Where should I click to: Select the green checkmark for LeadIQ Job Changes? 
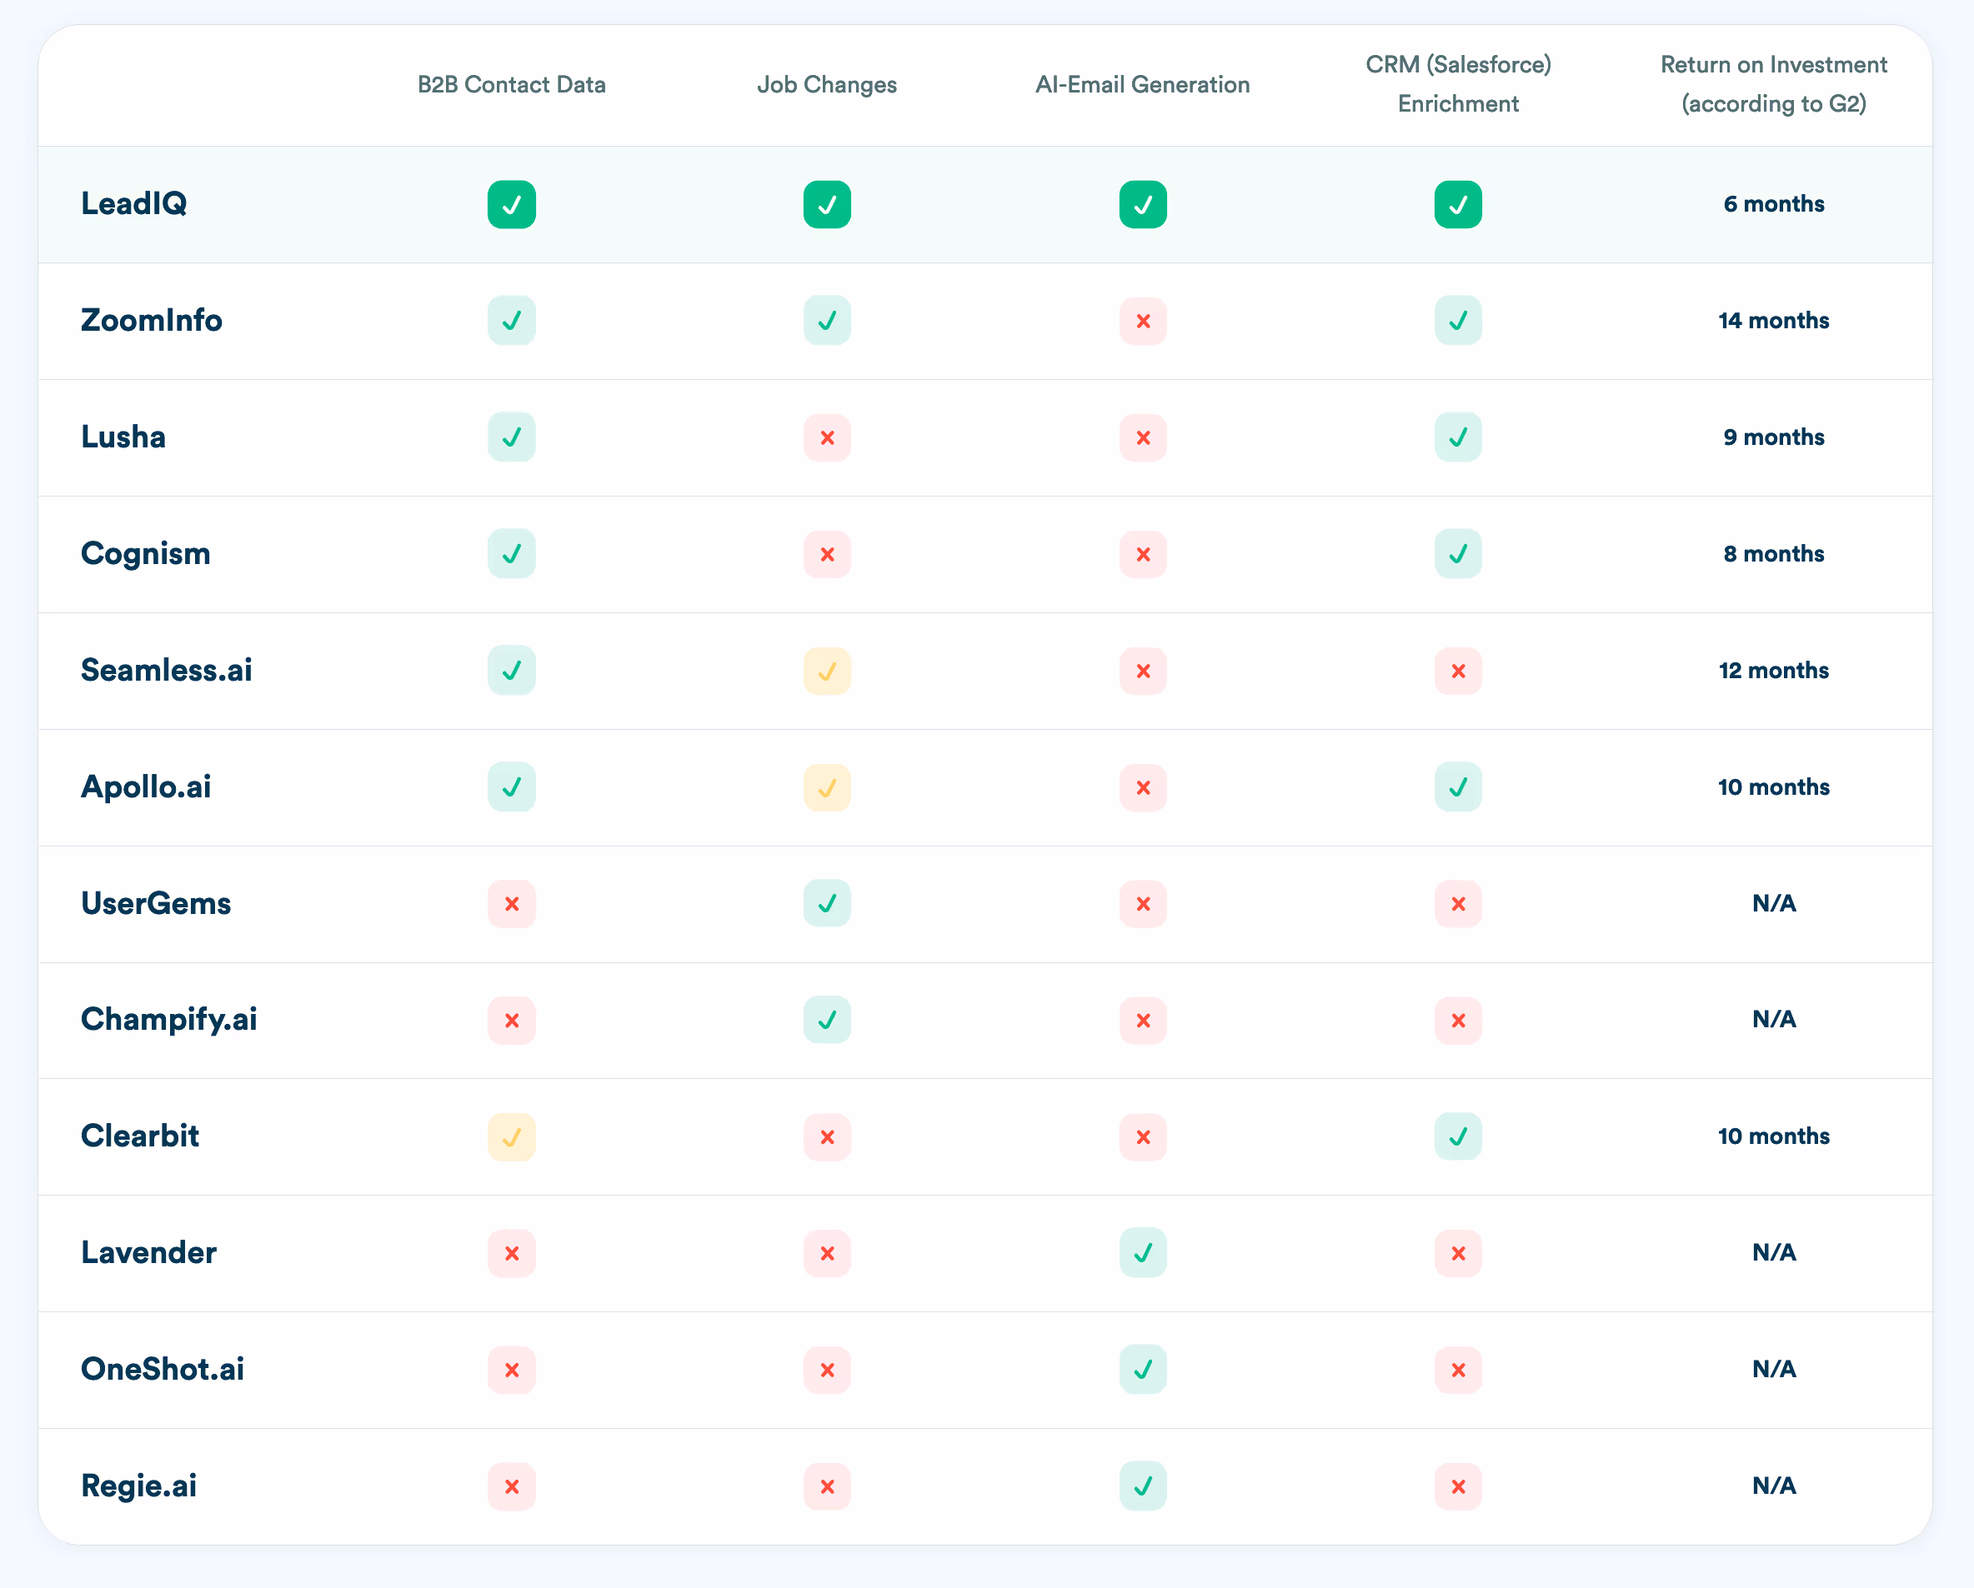tap(827, 204)
